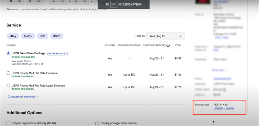Click the Additional Options heading
Viewport: 259px width, 126px height.
[x=24, y=113]
